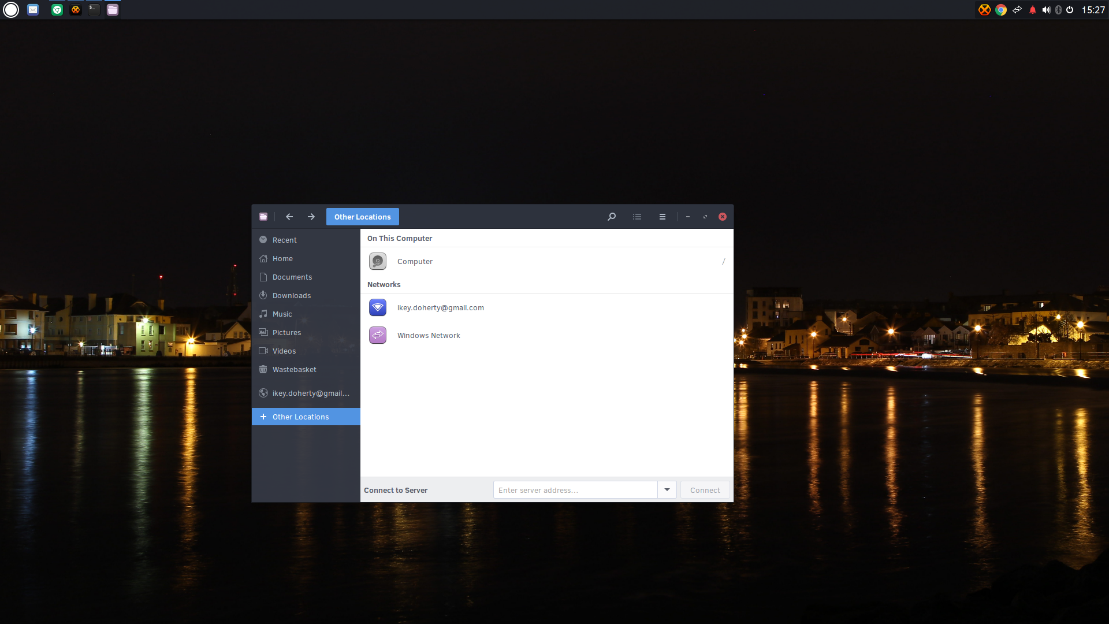Open the search magnifier in file manager
1109x624 pixels.
coord(612,217)
